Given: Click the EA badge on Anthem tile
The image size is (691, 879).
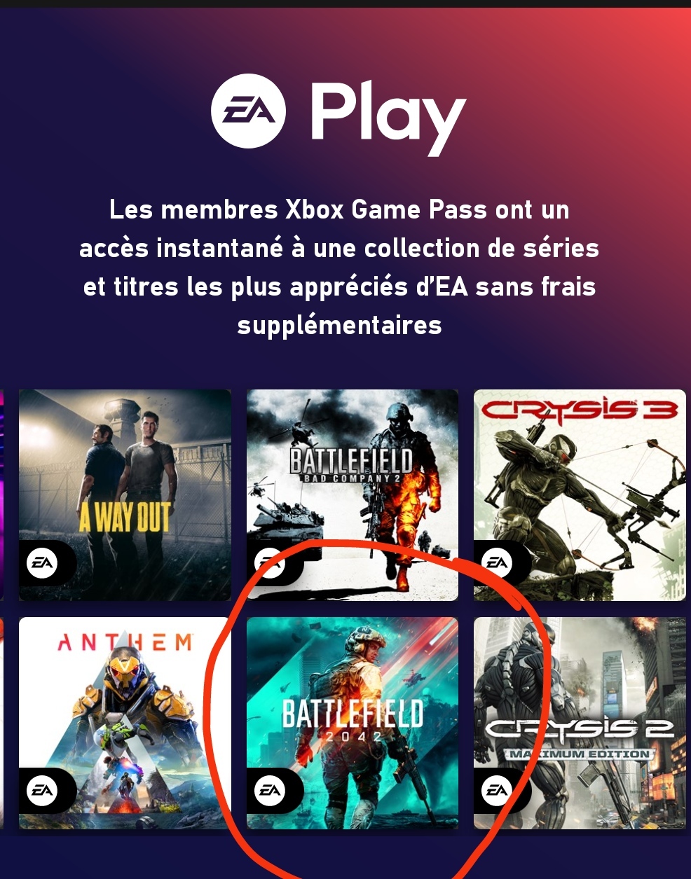Looking at the screenshot, I should click(41, 791).
